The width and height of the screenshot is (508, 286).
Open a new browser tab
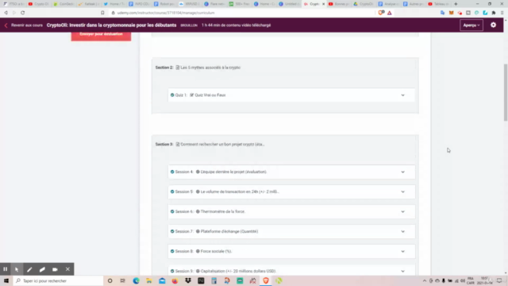click(456, 4)
